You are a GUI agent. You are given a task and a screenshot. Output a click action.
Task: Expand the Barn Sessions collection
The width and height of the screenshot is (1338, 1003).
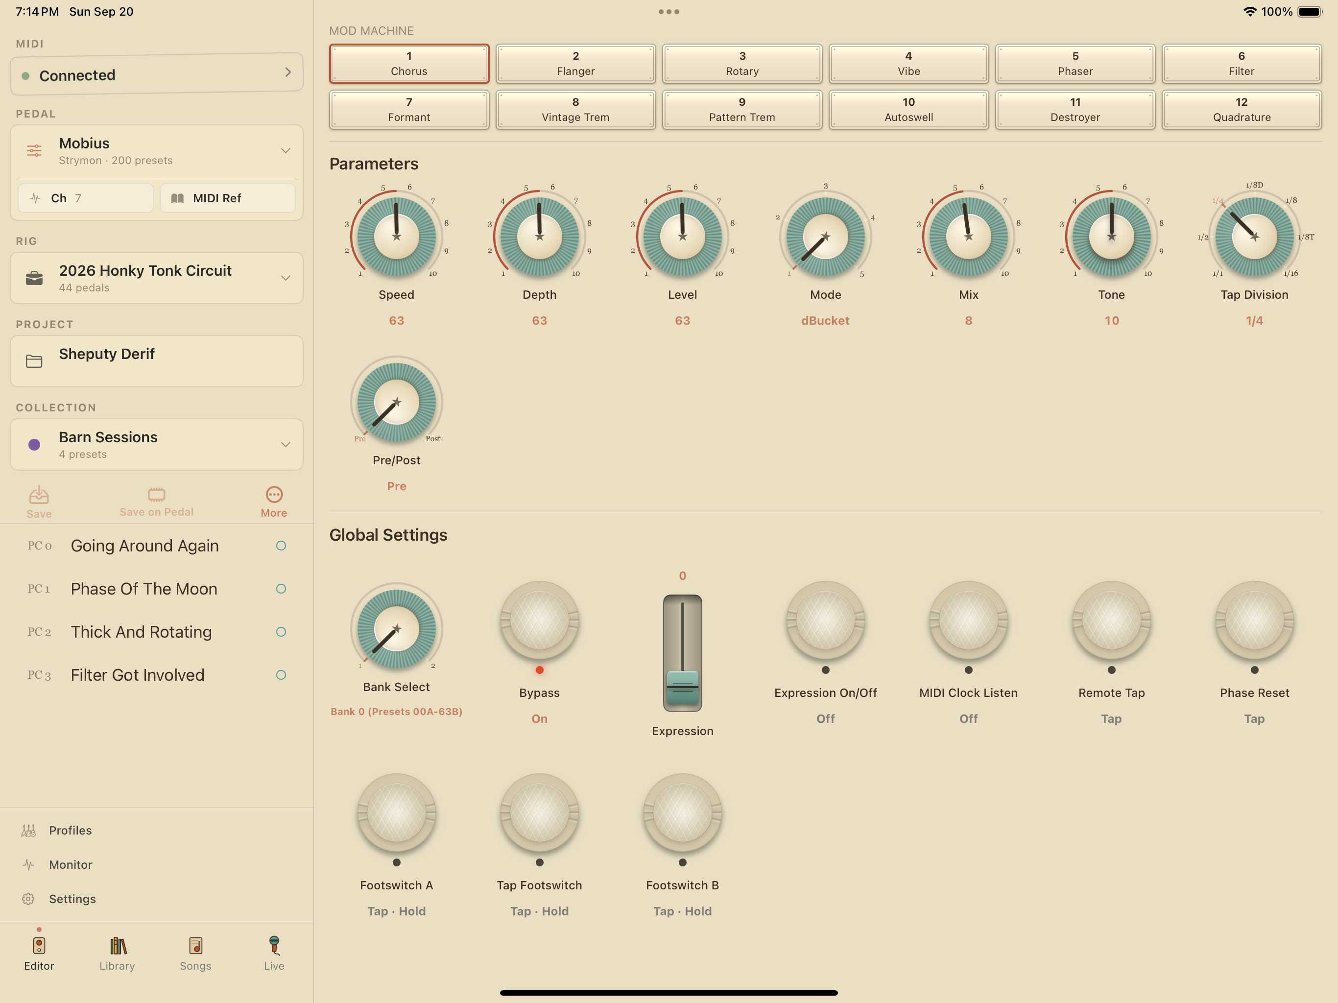pos(286,445)
